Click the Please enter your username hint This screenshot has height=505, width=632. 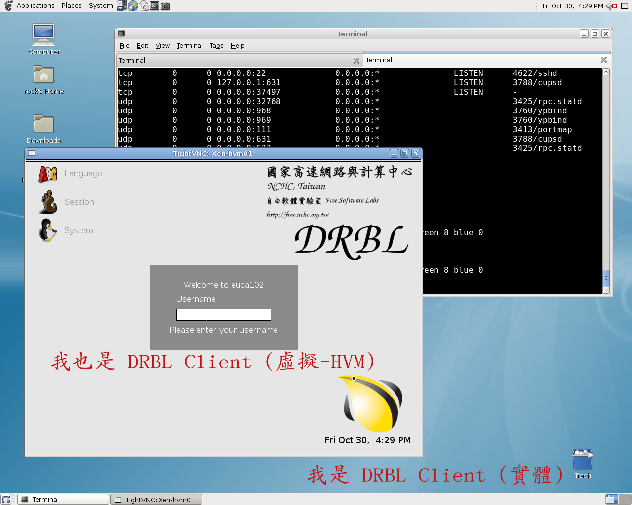(224, 330)
